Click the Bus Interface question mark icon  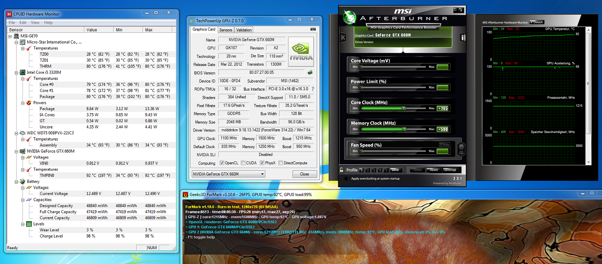pyautogui.click(x=313, y=89)
